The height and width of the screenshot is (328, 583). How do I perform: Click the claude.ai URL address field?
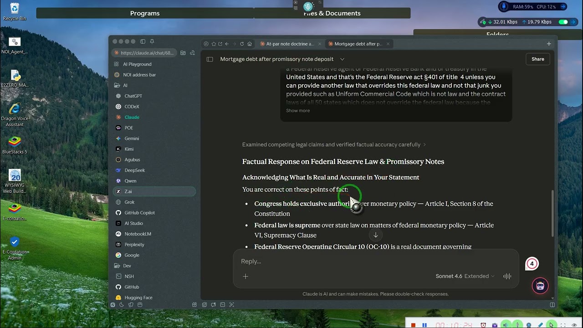click(144, 53)
